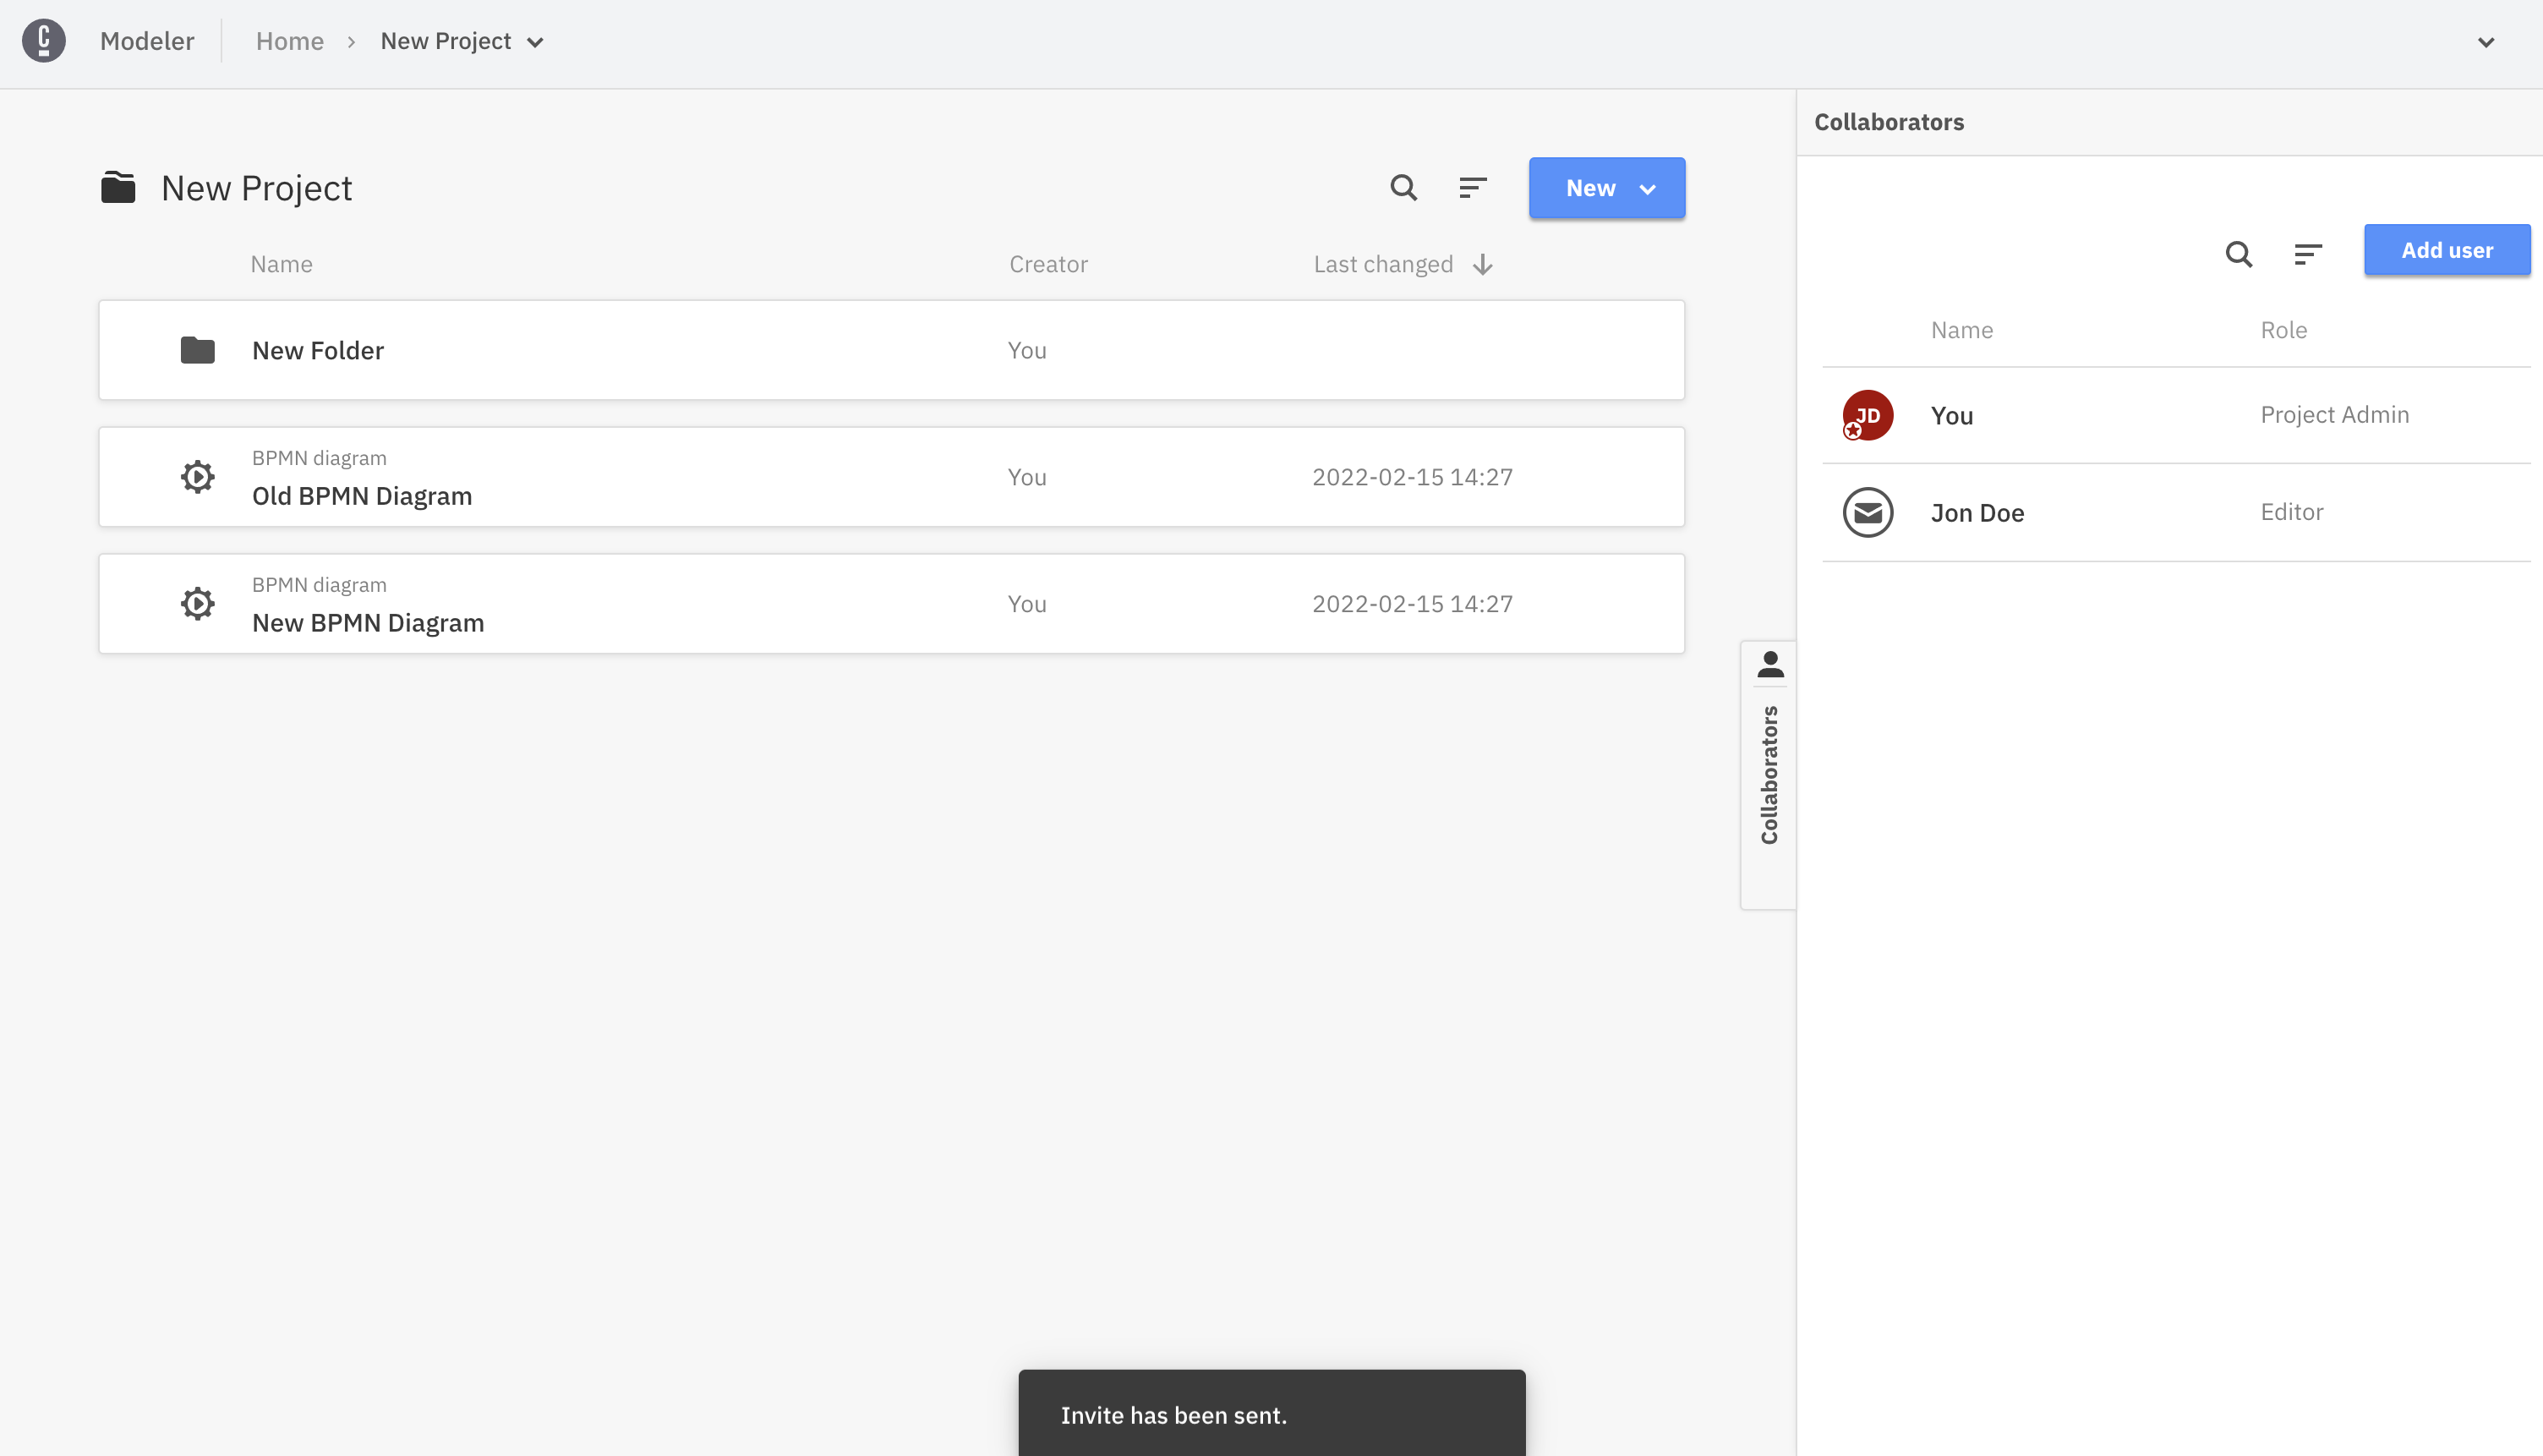Click the Old BPMN Diagram gear icon
This screenshot has height=1456, width=2543.
coord(198,477)
